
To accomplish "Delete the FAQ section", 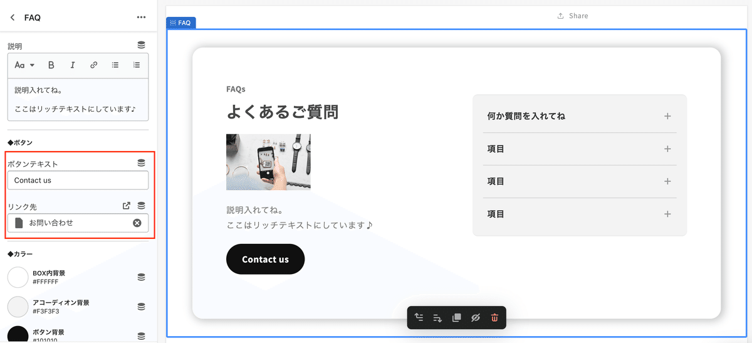I will (x=494, y=318).
